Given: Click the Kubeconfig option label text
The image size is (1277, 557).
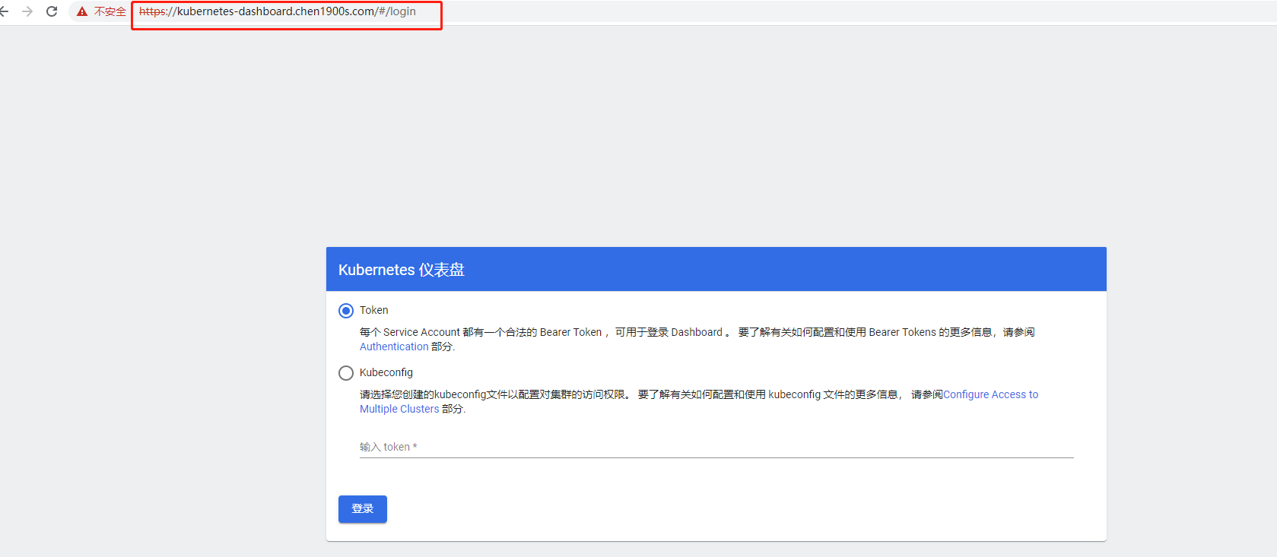Looking at the screenshot, I should click(386, 372).
